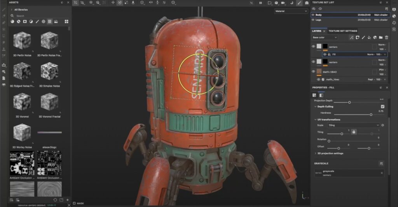Screen dimensions: 398x207
Task: Open the Material viewport mode dropdown
Action: [x=291, y=11]
